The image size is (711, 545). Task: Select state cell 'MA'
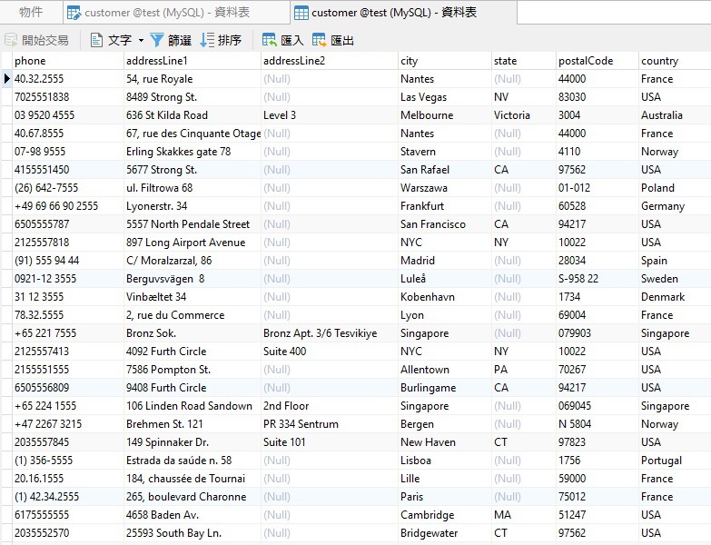524,515
